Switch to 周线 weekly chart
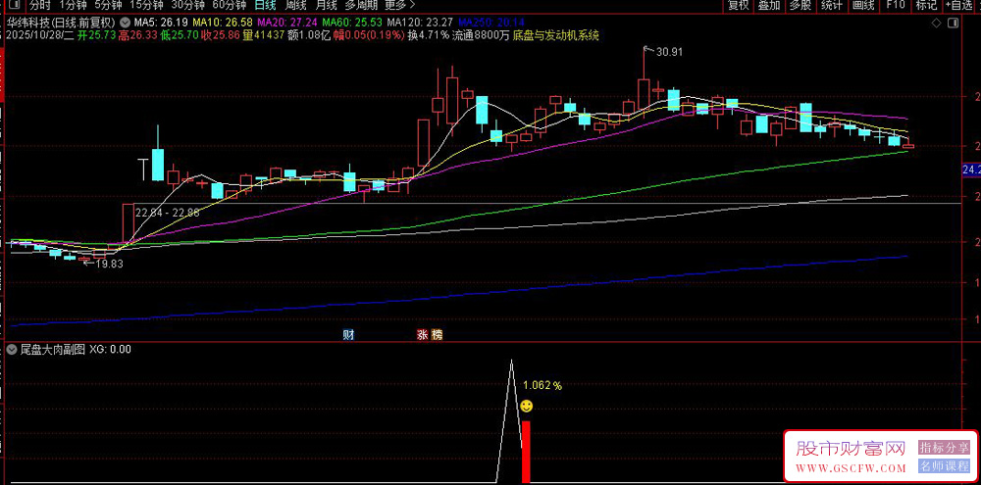 pos(295,5)
